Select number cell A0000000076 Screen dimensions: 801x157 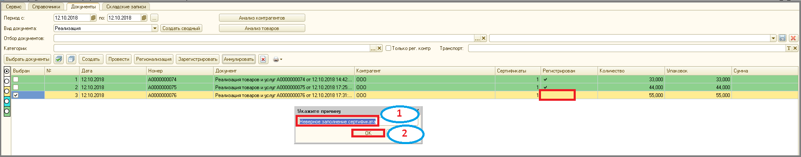coord(180,95)
